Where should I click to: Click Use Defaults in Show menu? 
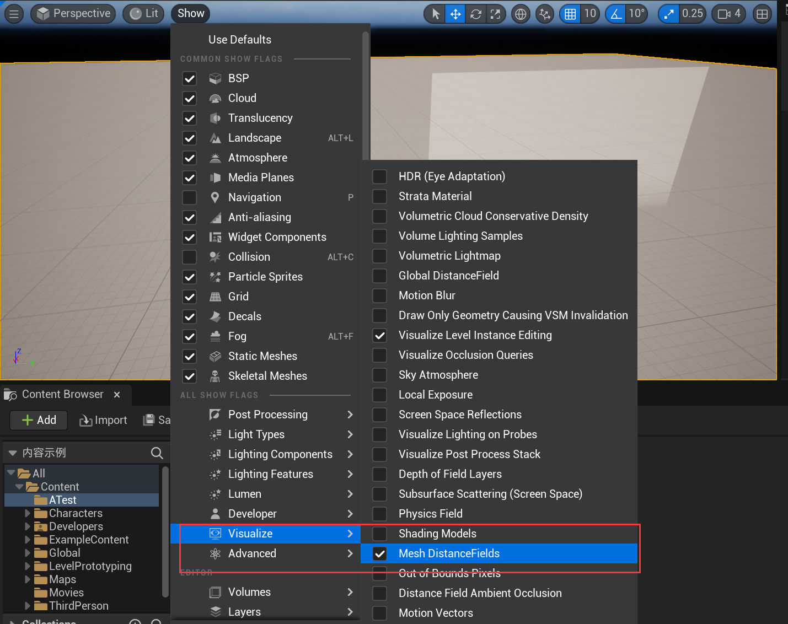click(x=240, y=40)
